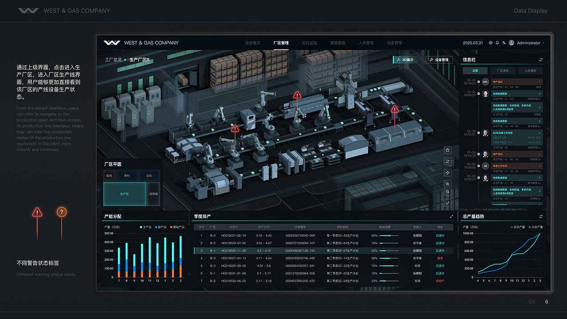Click order number 00D3189205746-295
This screenshot has width=567, height=319.
click(300, 258)
